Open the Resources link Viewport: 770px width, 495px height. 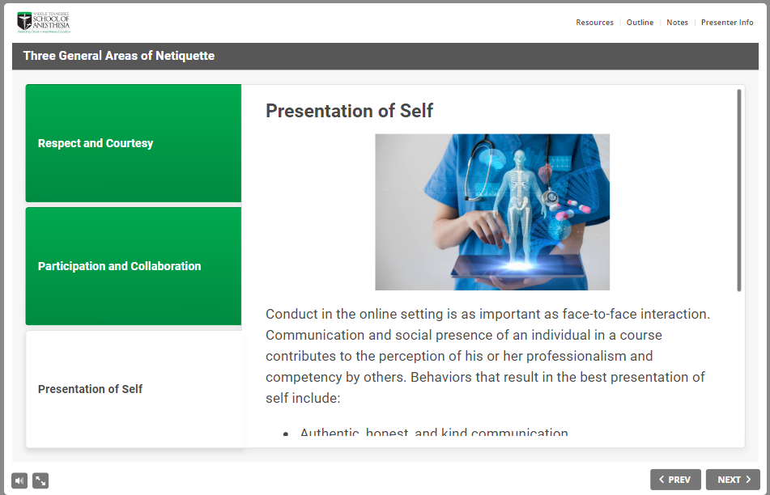(x=594, y=22)
